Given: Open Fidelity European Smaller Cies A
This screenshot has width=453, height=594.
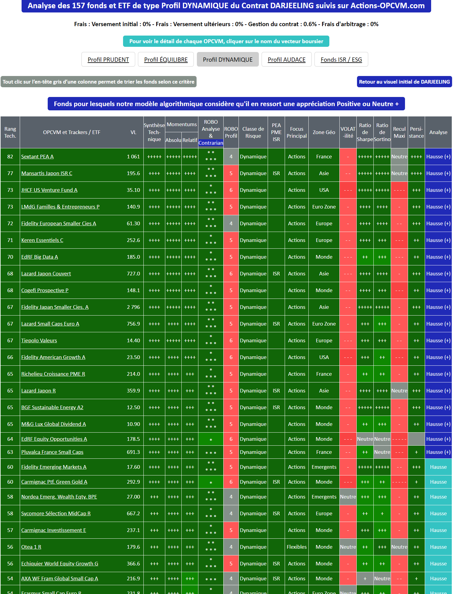Looking at the screenshot, I should tap(59, 223).
